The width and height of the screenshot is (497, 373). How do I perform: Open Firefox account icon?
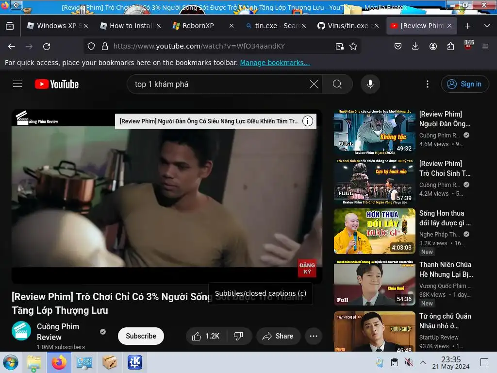click(433, 46)
